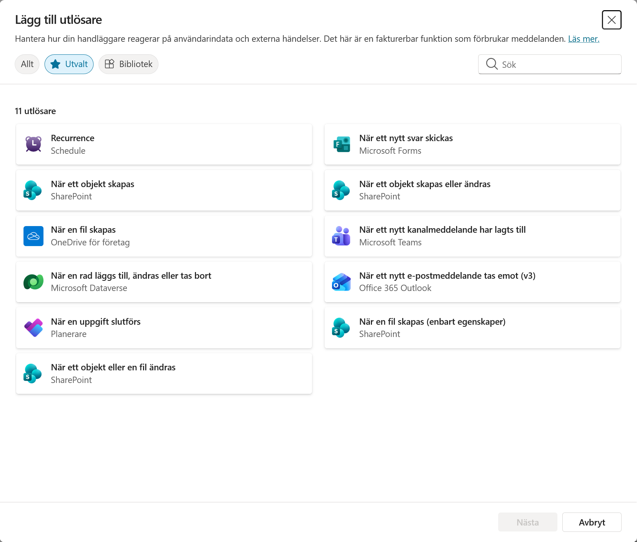The image size is (637, 542).
Task: Click the magnifier search icon
Action: tap(492, 64)
